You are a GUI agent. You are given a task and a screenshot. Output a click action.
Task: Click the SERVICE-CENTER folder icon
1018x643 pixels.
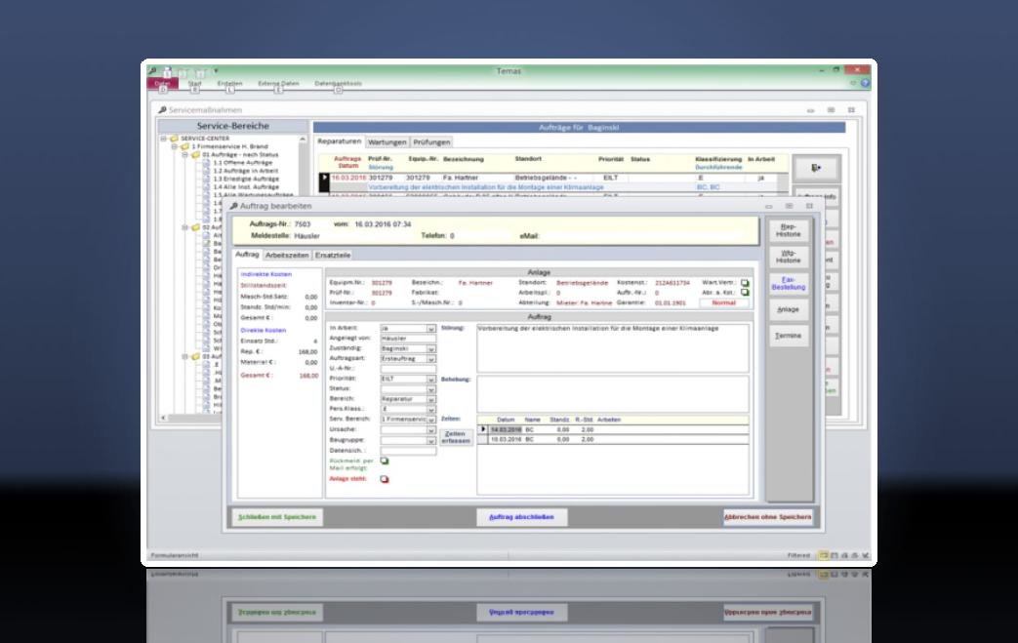(x=174, y=139)
